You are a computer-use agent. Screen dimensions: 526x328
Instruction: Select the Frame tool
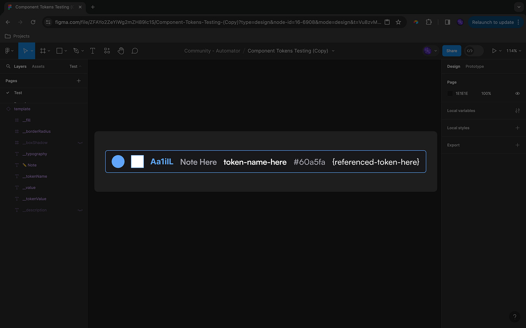(x=43, y=51)
